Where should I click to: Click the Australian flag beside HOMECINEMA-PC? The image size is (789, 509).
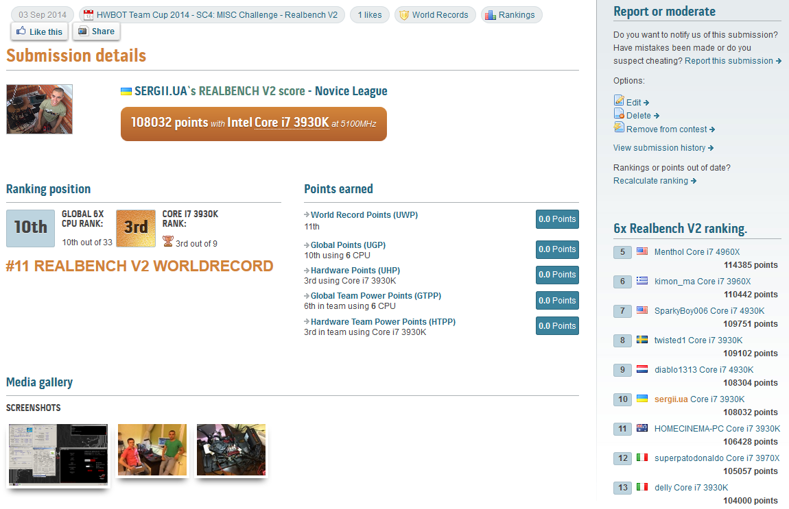[x=642, y=428]
